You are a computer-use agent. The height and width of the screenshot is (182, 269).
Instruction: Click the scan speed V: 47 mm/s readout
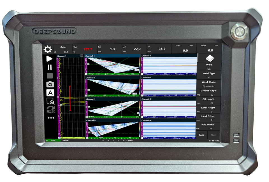[x=128, y=141]
